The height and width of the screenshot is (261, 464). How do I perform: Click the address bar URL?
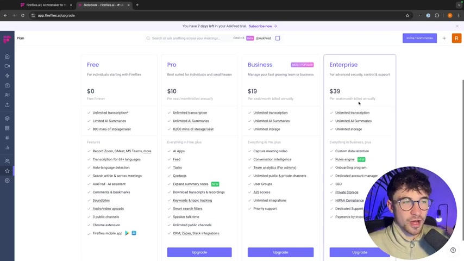(56, 15)
